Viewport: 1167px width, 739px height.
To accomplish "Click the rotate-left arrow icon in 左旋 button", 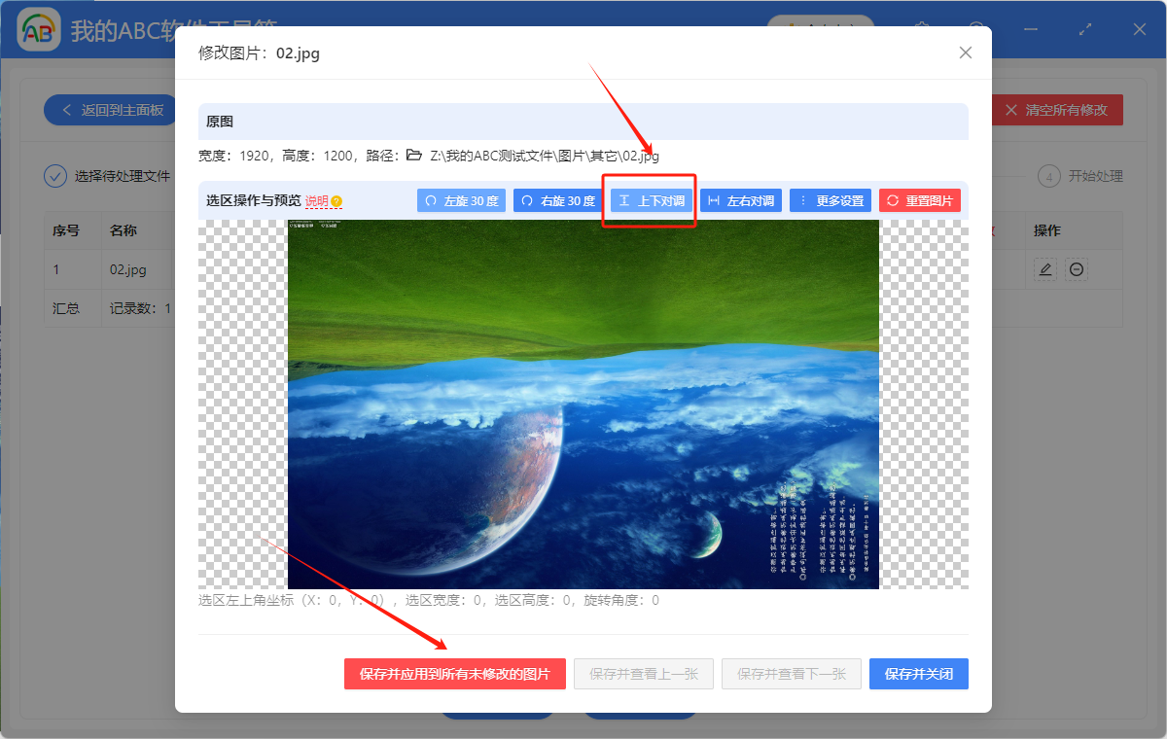I will [x=432, y=200].
